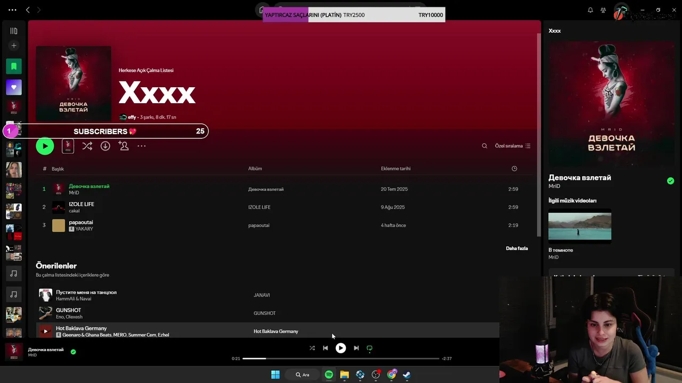The height and width of the screenshot is (383, 682).
Task: Open the green bookmark library item
Action: click(14, 66)
